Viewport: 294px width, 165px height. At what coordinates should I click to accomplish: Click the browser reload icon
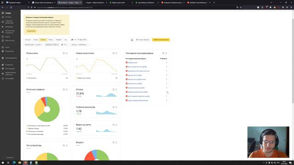click(x=11, y=7)
